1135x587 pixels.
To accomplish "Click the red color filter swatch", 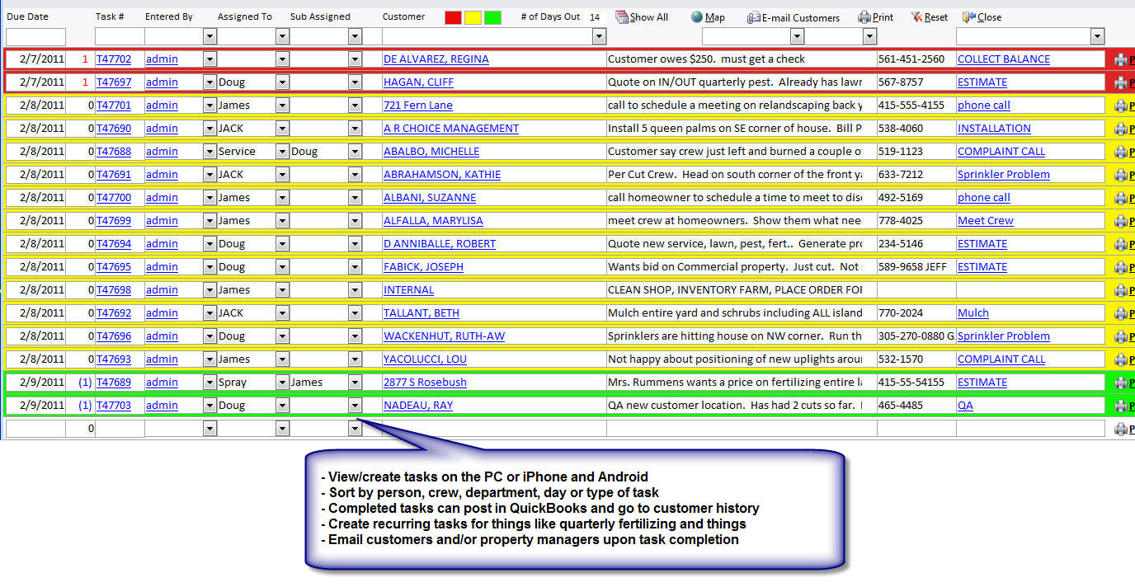I will [453, 17].
